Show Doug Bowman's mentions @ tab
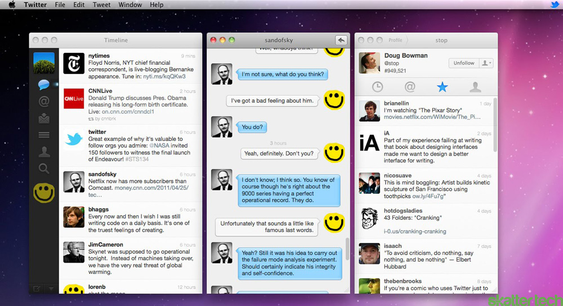Viewport: 563px width, 306px height. point(410,87)
